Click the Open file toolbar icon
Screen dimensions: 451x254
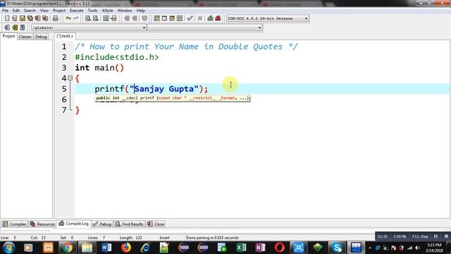15,18
